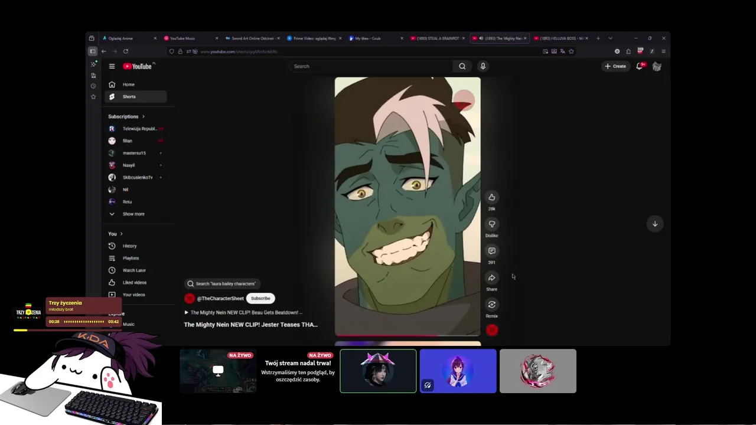Open new browser tab with plus

click(x=598, y=38)
